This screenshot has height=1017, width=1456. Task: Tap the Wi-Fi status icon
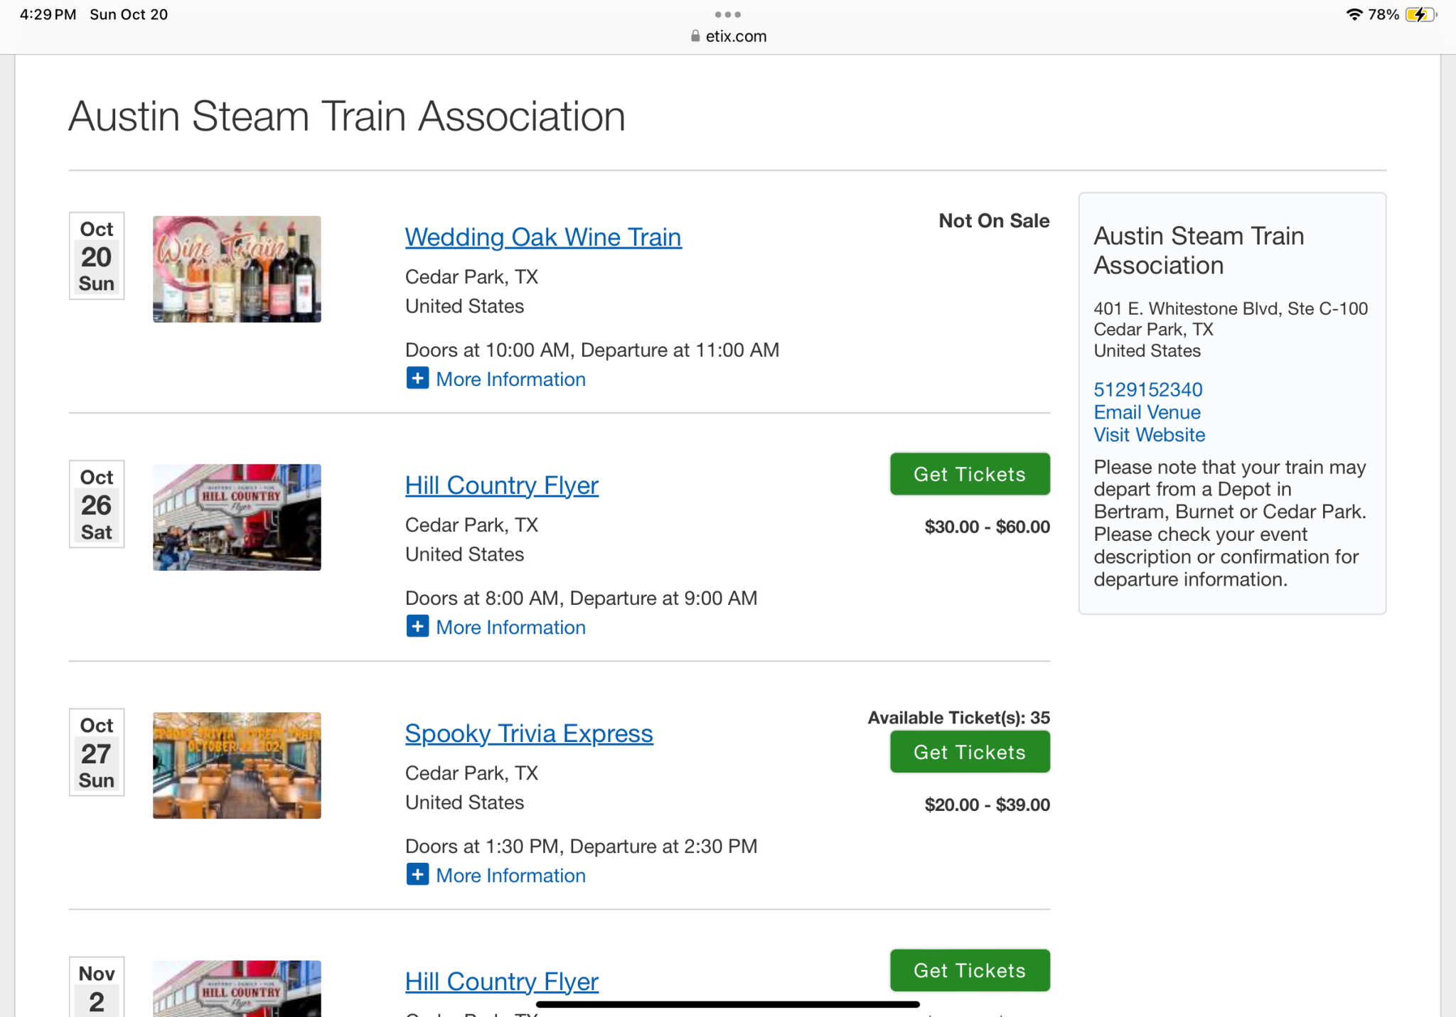tap(1354, 14)
